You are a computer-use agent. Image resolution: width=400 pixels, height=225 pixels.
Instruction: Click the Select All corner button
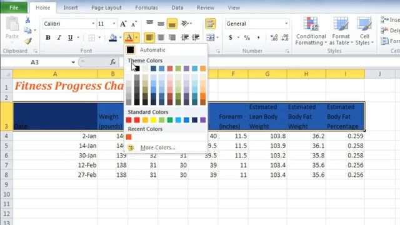[6, 74]
